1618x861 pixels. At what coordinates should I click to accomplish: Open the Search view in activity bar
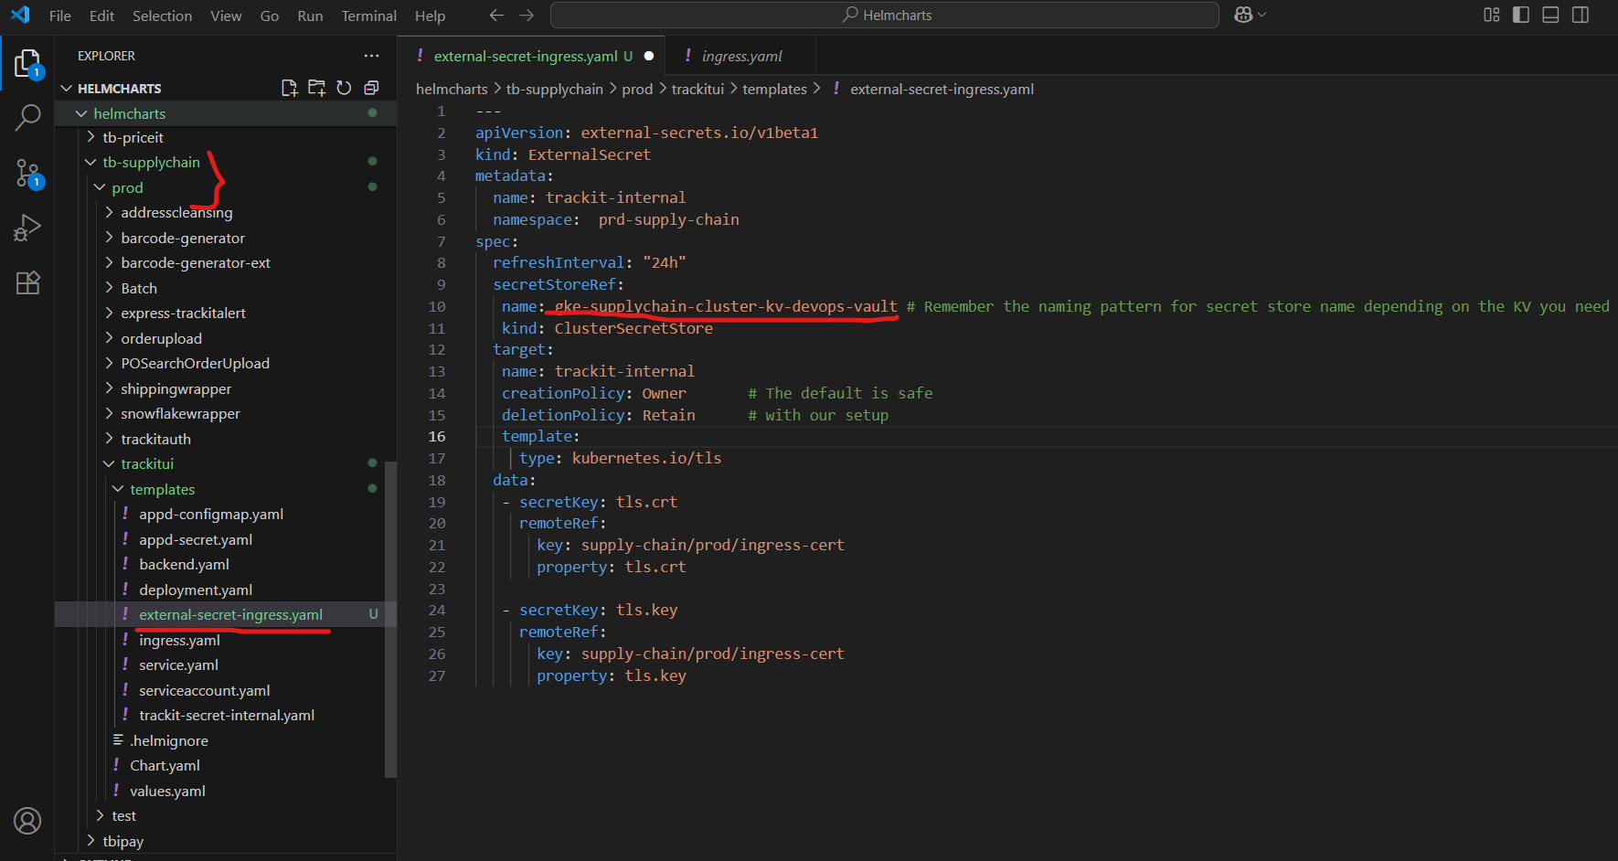[x=27, y=117]
